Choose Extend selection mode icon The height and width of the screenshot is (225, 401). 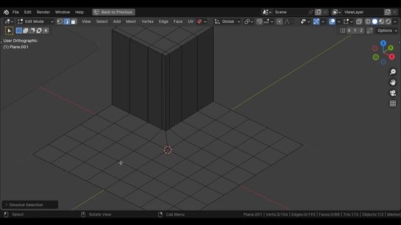tap(26, 31)
